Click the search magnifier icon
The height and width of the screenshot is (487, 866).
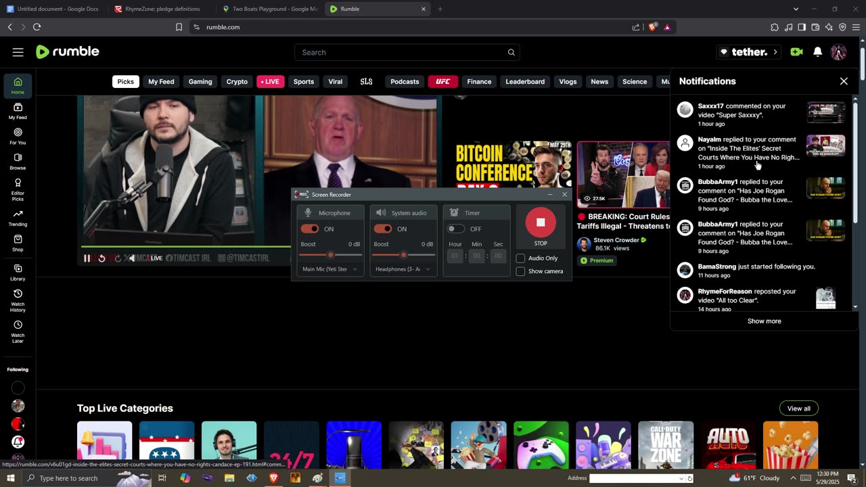pyautogui.click(x=511, y=52)
